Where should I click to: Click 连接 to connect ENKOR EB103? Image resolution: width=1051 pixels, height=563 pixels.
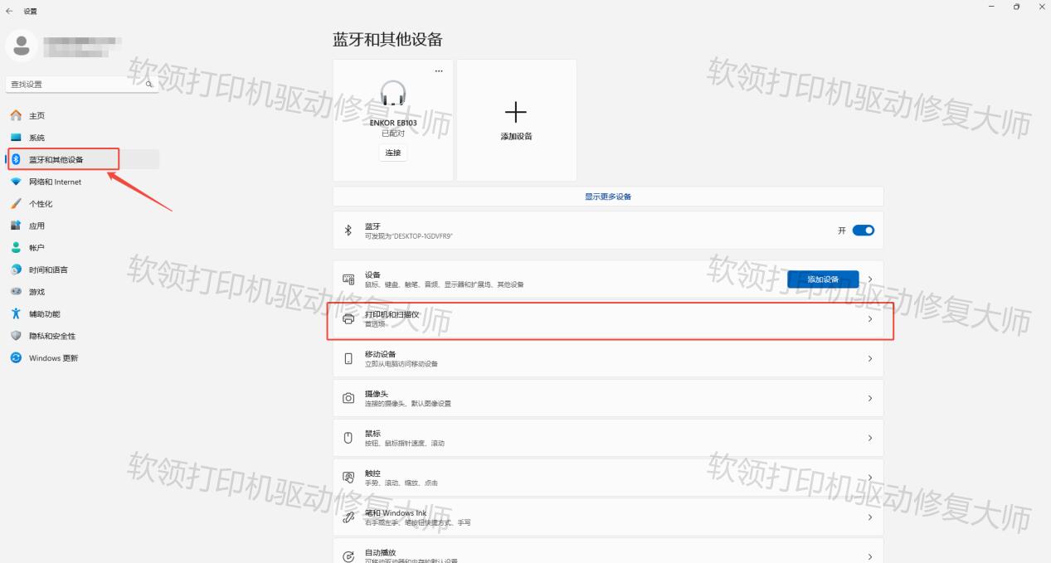[392, 153]
